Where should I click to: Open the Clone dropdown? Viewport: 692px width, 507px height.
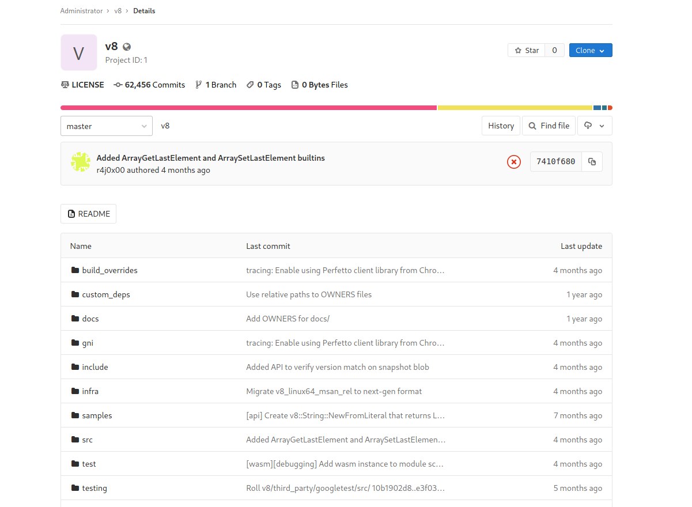click(591, 50)
